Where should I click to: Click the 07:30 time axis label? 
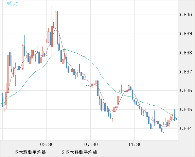click(x=91, y=144)
